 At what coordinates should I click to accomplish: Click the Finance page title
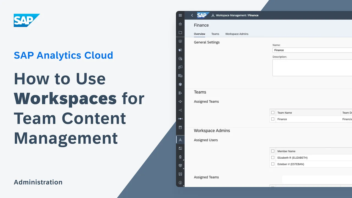coord(201,25)
